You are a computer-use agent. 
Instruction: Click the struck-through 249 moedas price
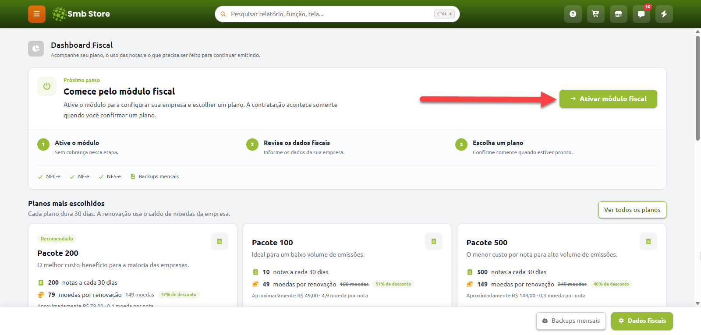[x=572, y=284]
